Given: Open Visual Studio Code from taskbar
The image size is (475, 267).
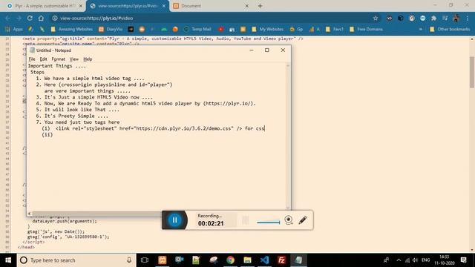Looking at the screenshot, I should tap(264, 260).
